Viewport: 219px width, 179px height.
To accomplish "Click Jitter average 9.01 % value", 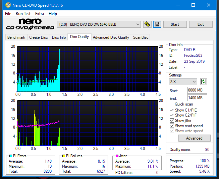I will (x=153, y=161).
